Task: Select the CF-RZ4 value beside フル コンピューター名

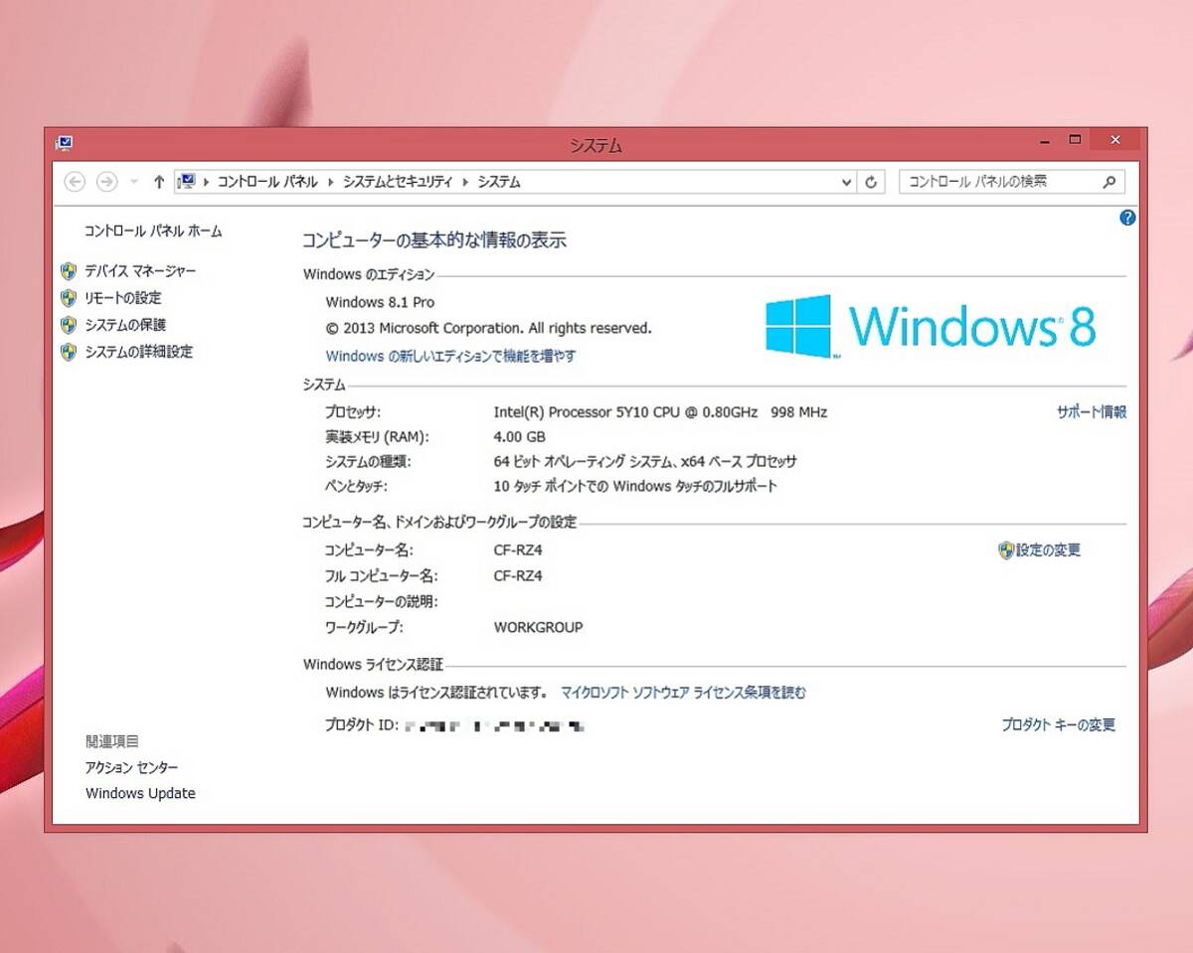Action: tap(518, 575)
